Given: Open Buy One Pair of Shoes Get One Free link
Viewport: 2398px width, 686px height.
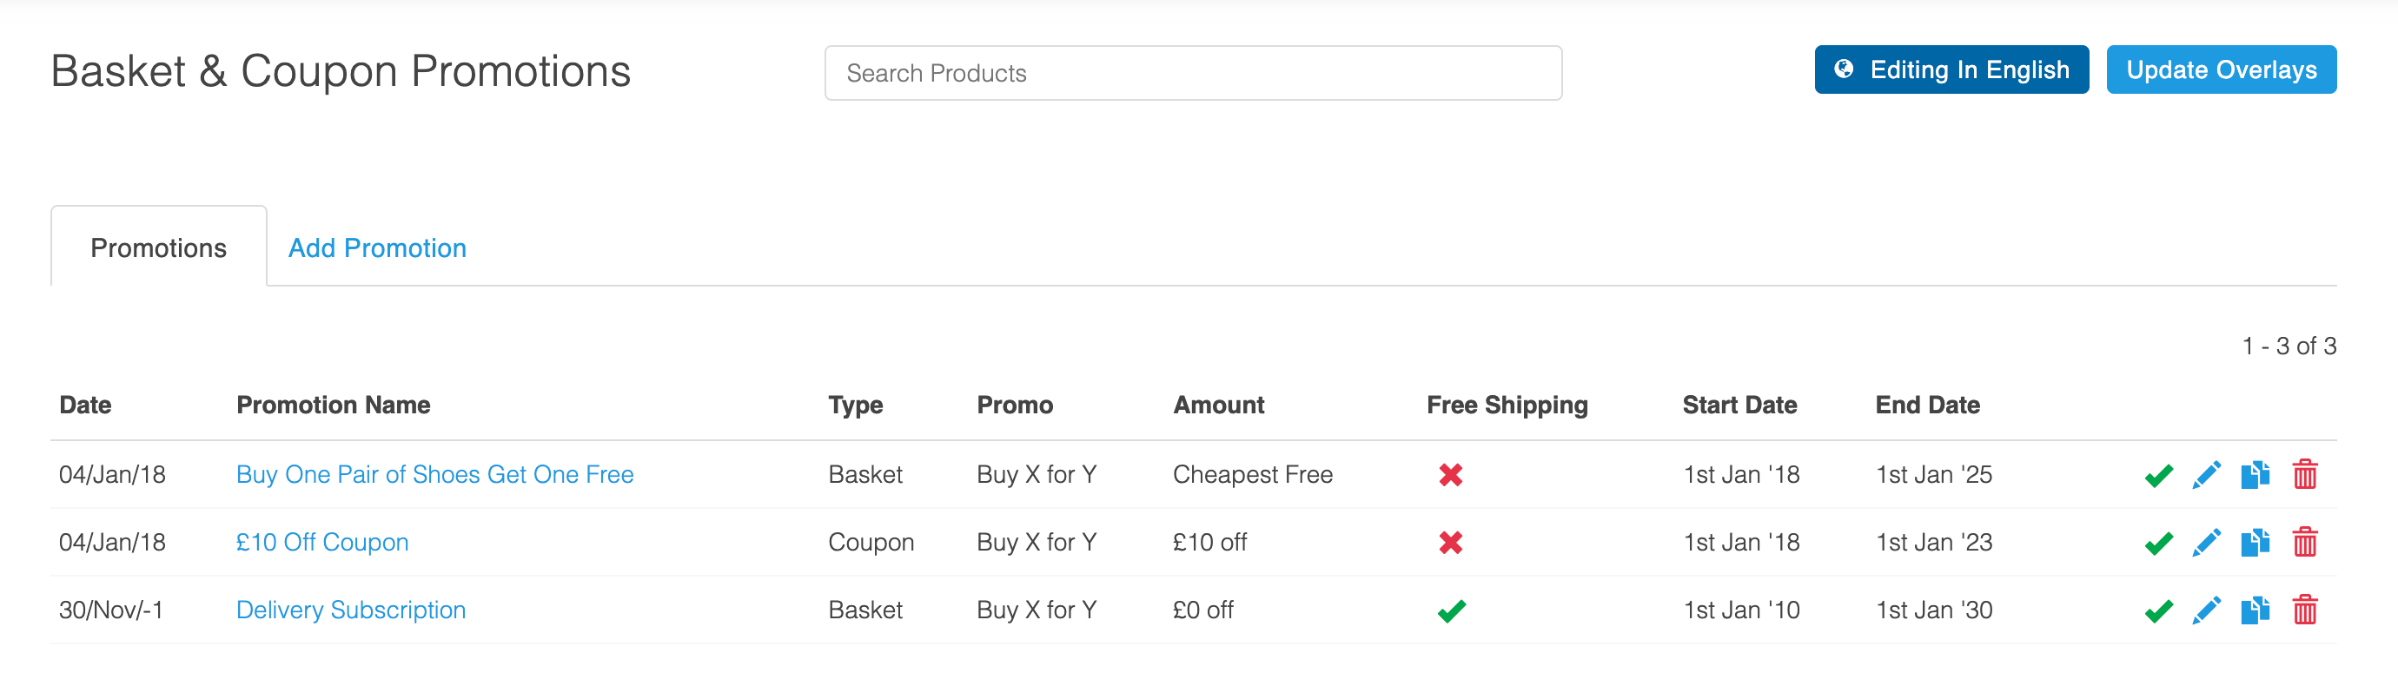Looking at the screenshot, I should pyautogui.click(x=434, y=475).
